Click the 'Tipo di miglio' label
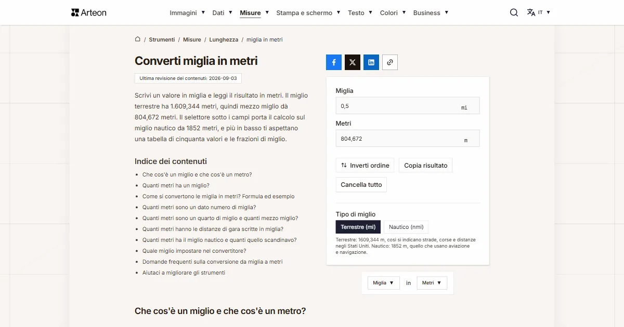This screenshot has width=624, height=327. pos(356,214)
